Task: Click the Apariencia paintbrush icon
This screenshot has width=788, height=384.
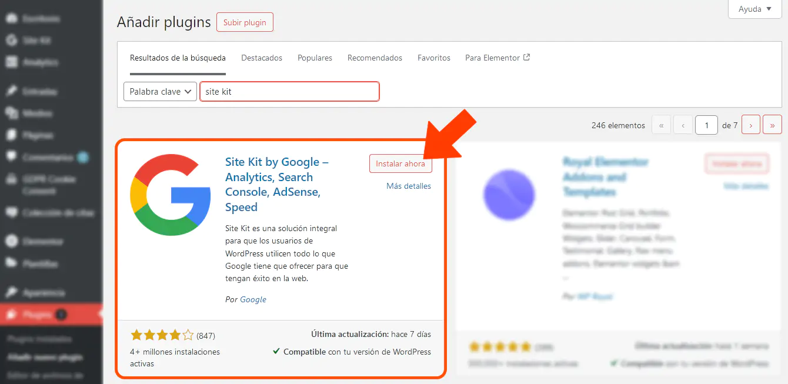Action: (11, 292)
